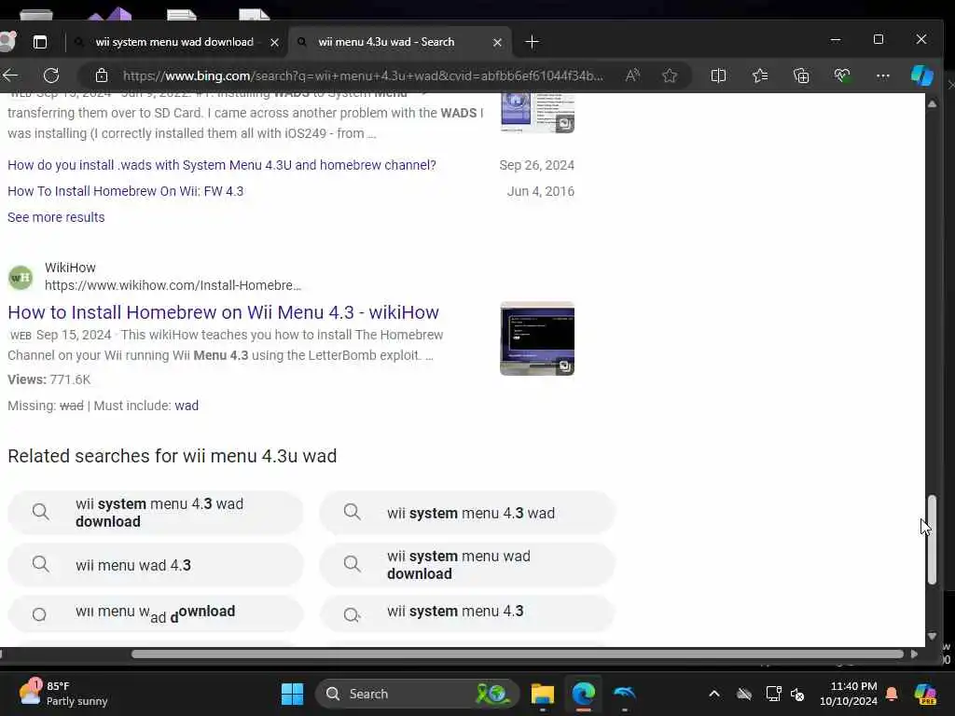This screenshot has height=716, width=955.
Task: Click the address bar URL field
Action: tap(363, 76)
